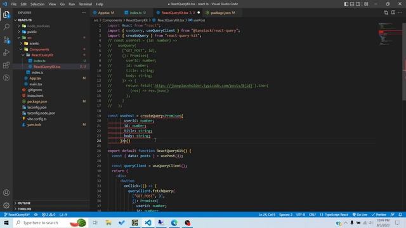Click the feedback icon in status bar
The height and width of the screenshot is (228, 406).
[393, 215]
